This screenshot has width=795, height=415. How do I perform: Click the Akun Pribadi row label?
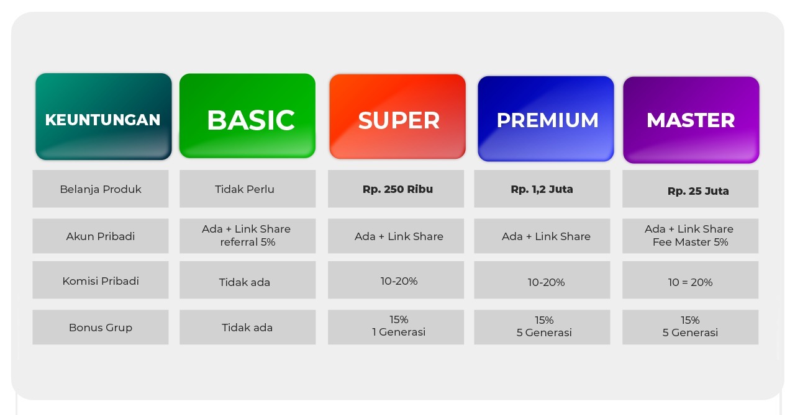(101, 236)
